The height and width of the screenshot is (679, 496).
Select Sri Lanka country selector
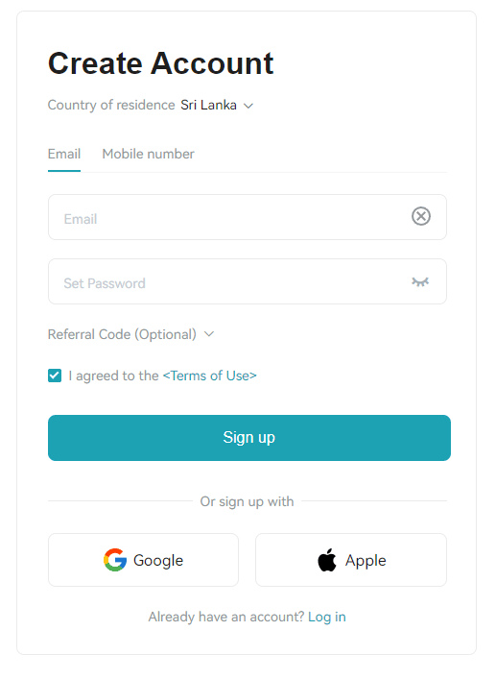coord(217,106)
